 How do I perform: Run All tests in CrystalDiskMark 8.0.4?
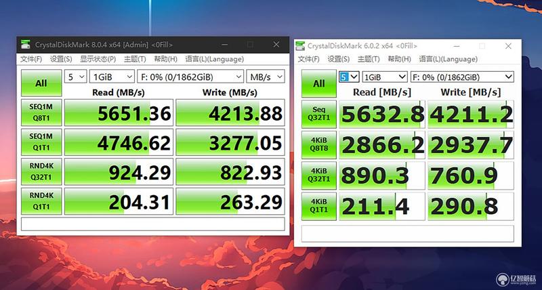41,83
